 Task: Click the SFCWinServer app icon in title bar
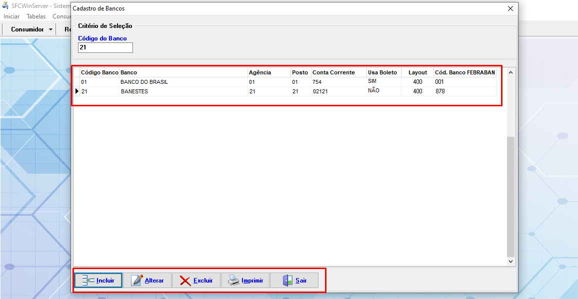tap(5, 5)
